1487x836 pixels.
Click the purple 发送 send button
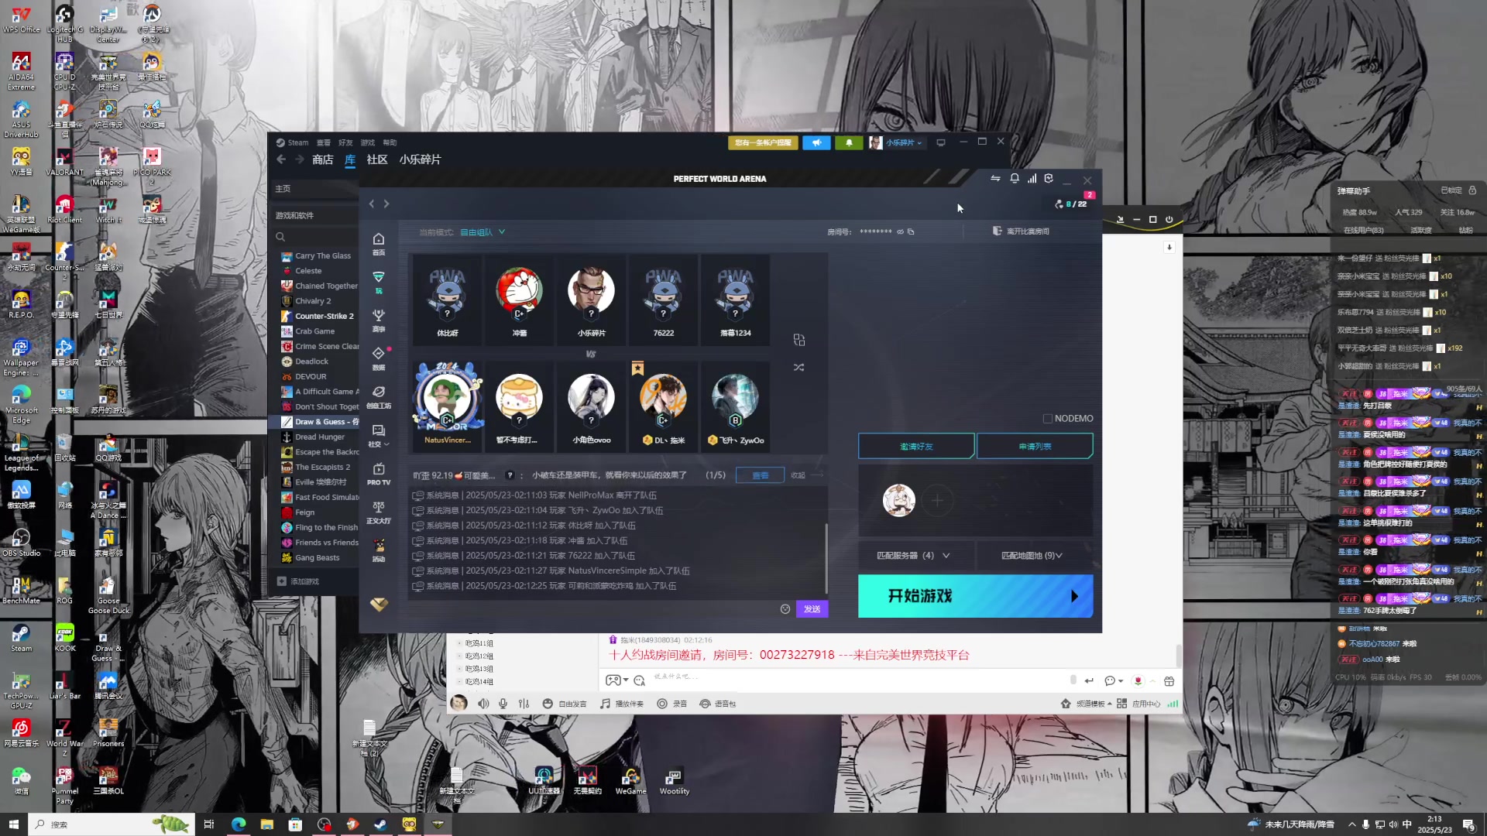(812, 609)
